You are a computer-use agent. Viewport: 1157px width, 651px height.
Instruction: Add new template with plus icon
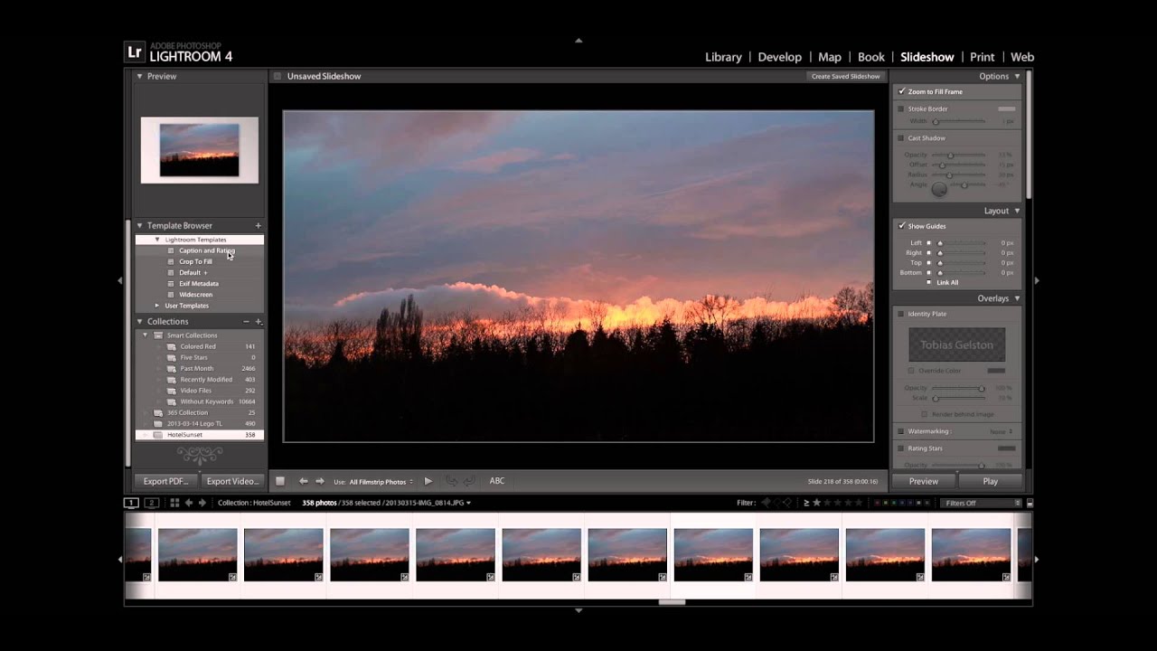(x=259, y=225)
